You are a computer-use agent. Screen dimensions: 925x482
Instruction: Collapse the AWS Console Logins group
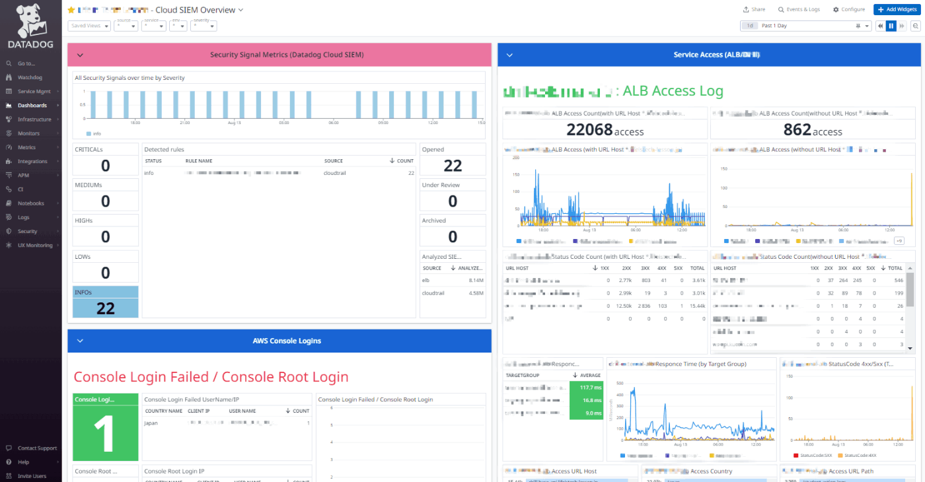80,341
